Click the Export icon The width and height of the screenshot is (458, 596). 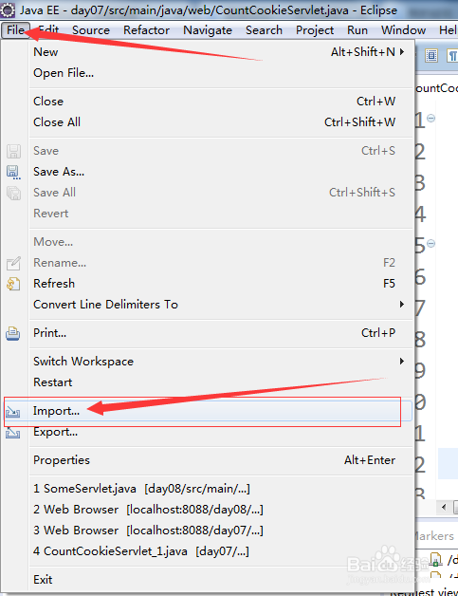click(x=13, y=433)
